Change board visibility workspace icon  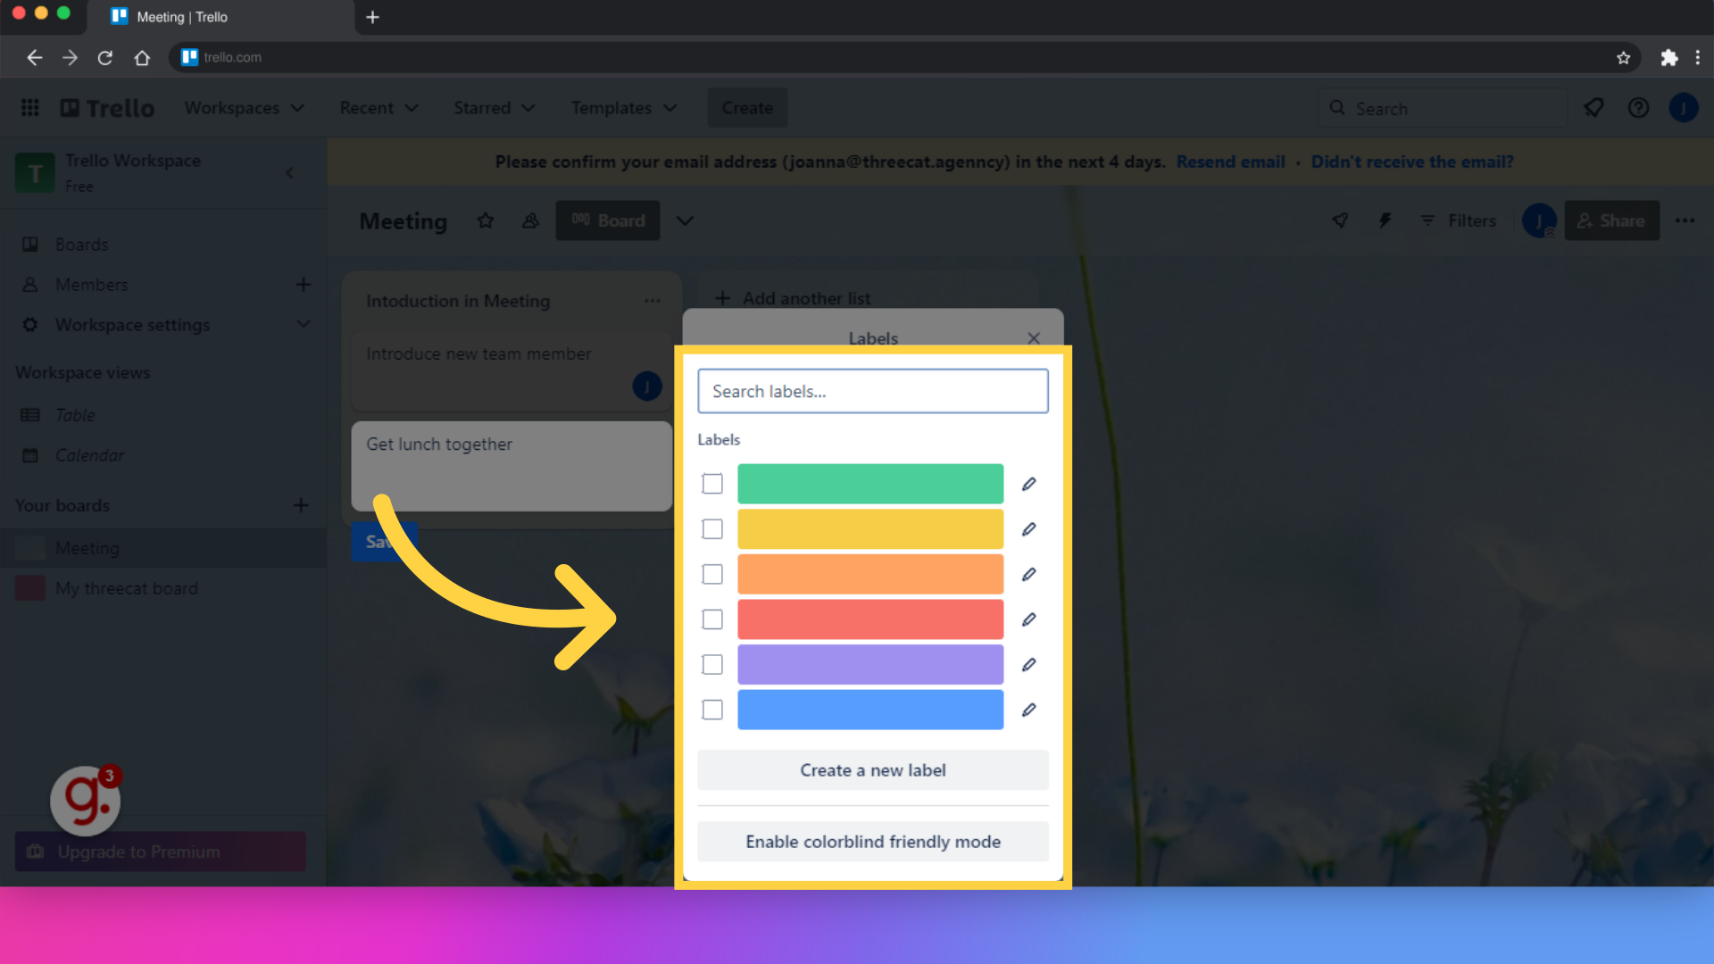tap(530, 220)
